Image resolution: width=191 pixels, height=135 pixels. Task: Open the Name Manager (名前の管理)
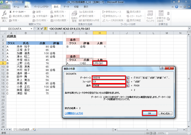pos(74,16)
